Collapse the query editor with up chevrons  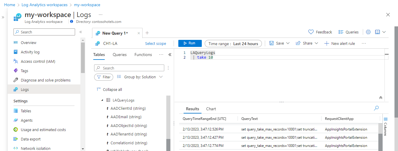click(381, 98)
